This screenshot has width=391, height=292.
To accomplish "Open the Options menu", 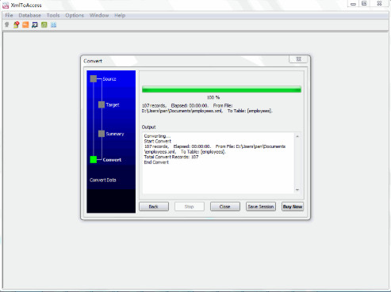I will coord(75,15).
